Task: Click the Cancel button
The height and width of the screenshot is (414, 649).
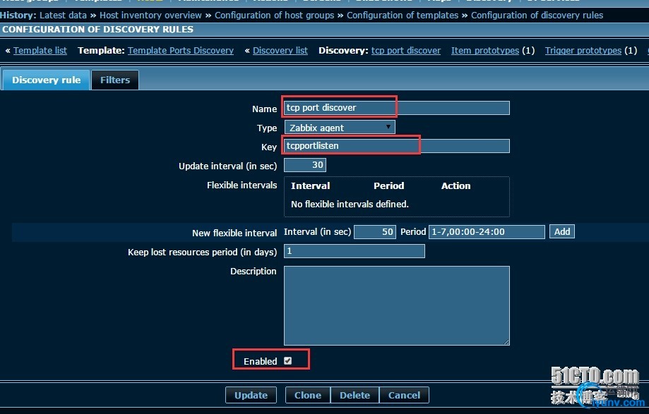Action: [x=404, y=395]
